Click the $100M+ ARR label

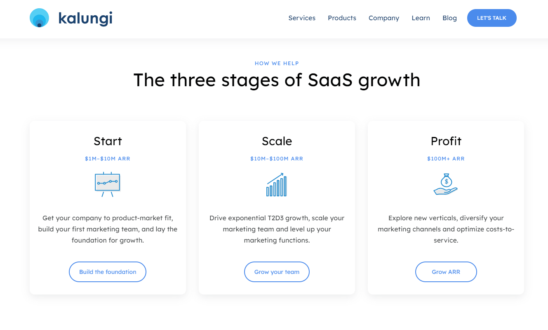pos(446,159)
